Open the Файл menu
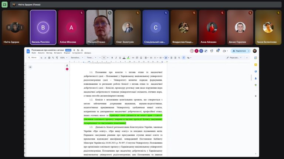 (34, 53)
